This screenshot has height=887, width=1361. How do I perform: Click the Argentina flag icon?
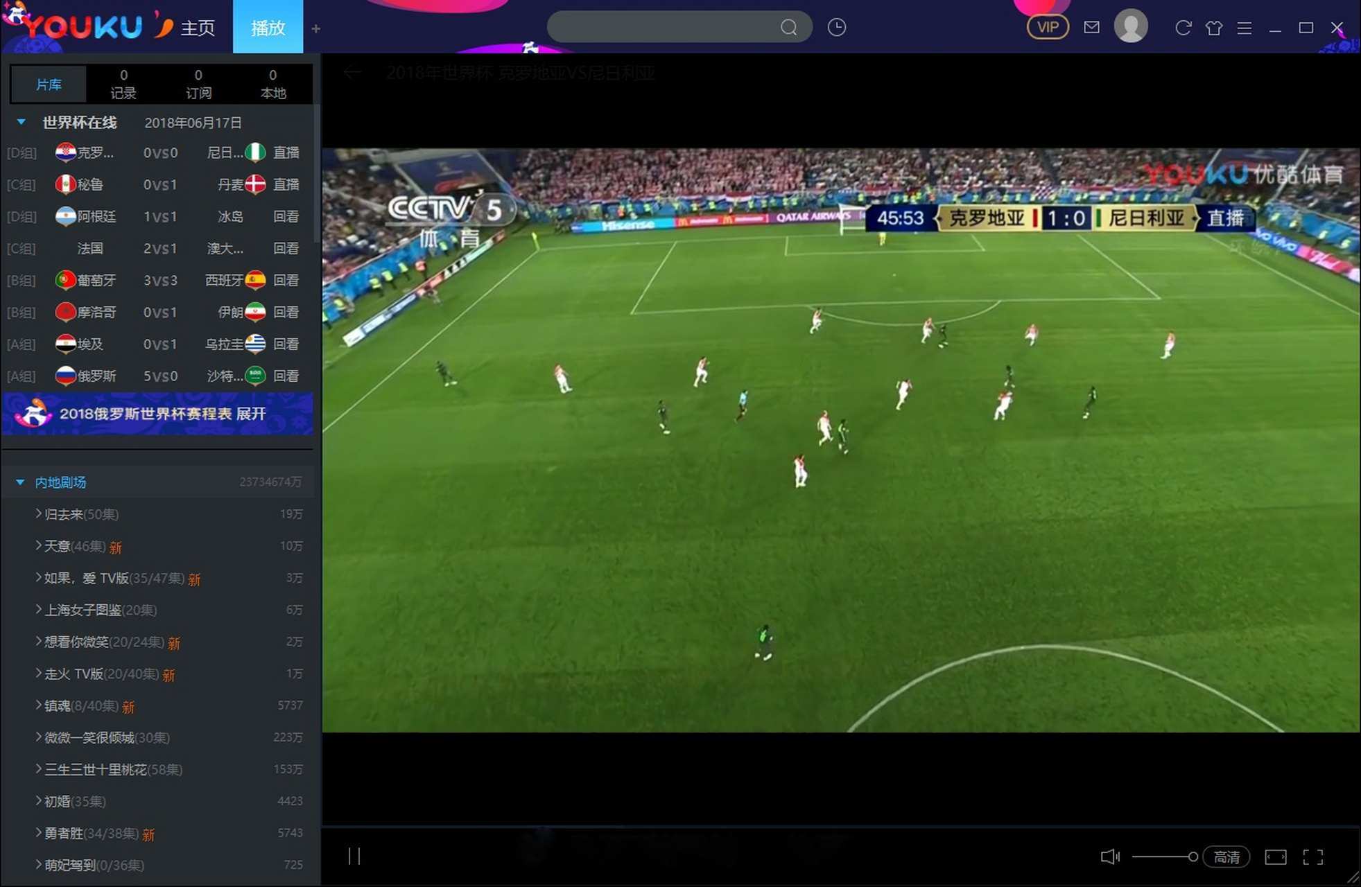point(66,216)
